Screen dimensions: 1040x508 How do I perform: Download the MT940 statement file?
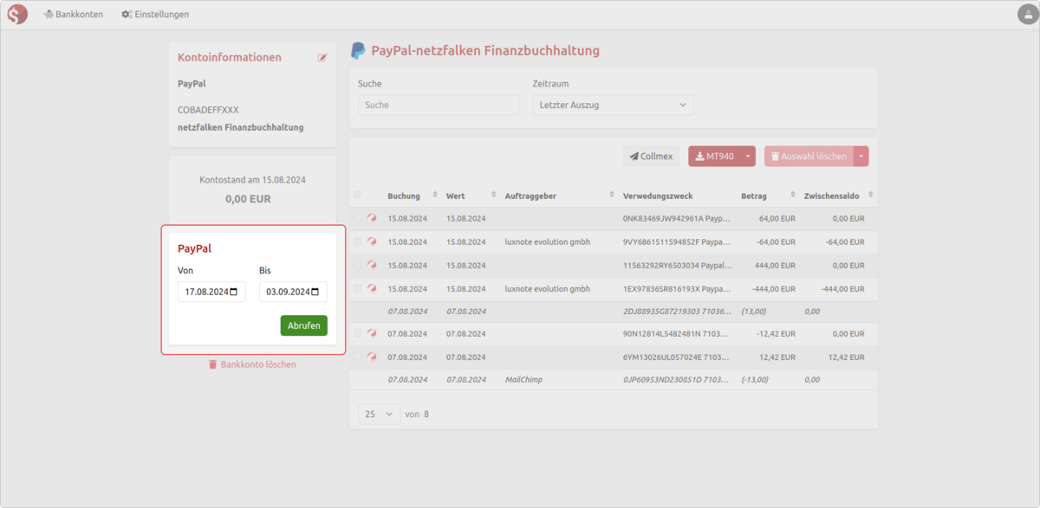[714, 156]
